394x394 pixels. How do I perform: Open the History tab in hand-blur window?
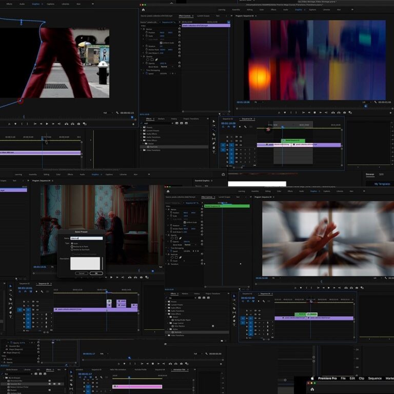197,293
